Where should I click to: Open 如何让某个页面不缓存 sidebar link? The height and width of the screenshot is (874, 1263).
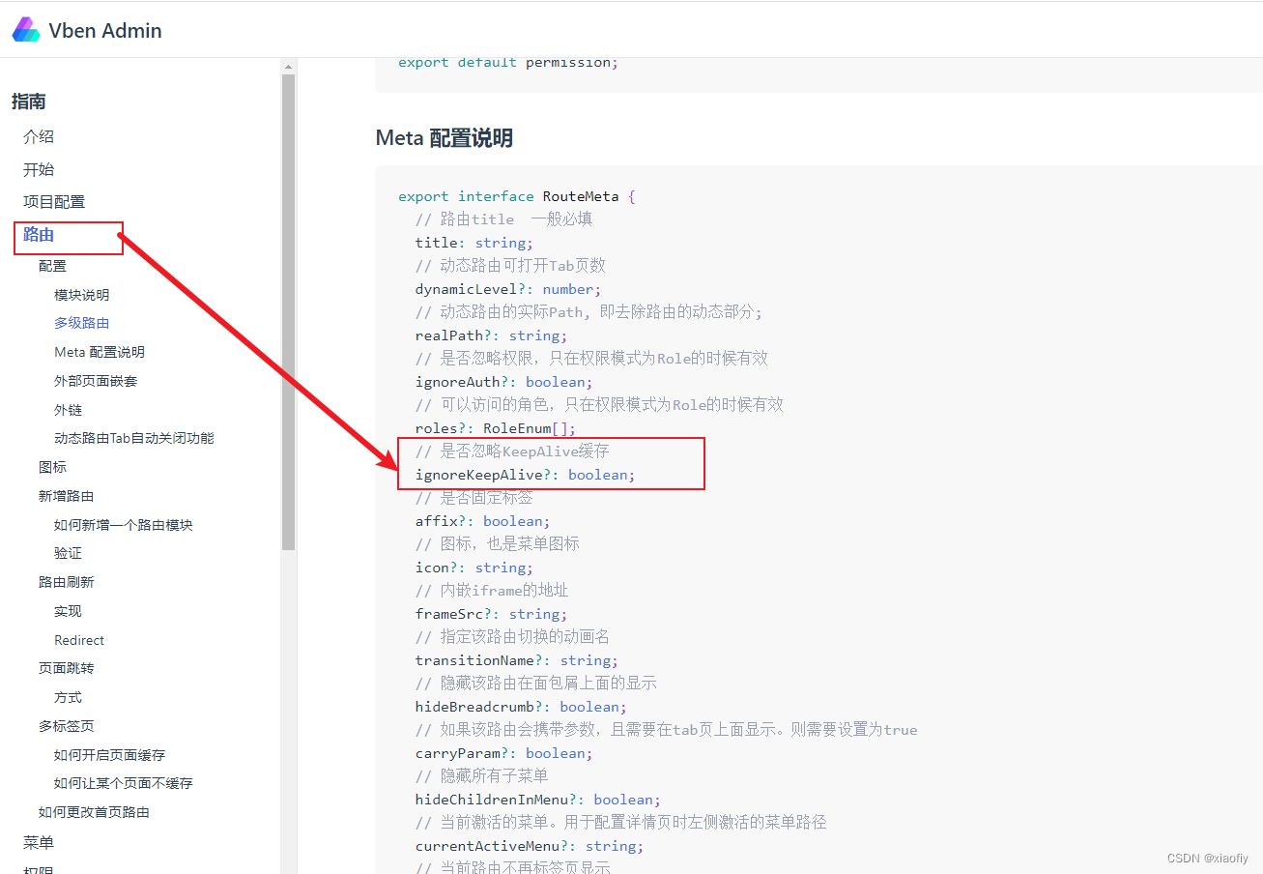[x=124, y=783]
